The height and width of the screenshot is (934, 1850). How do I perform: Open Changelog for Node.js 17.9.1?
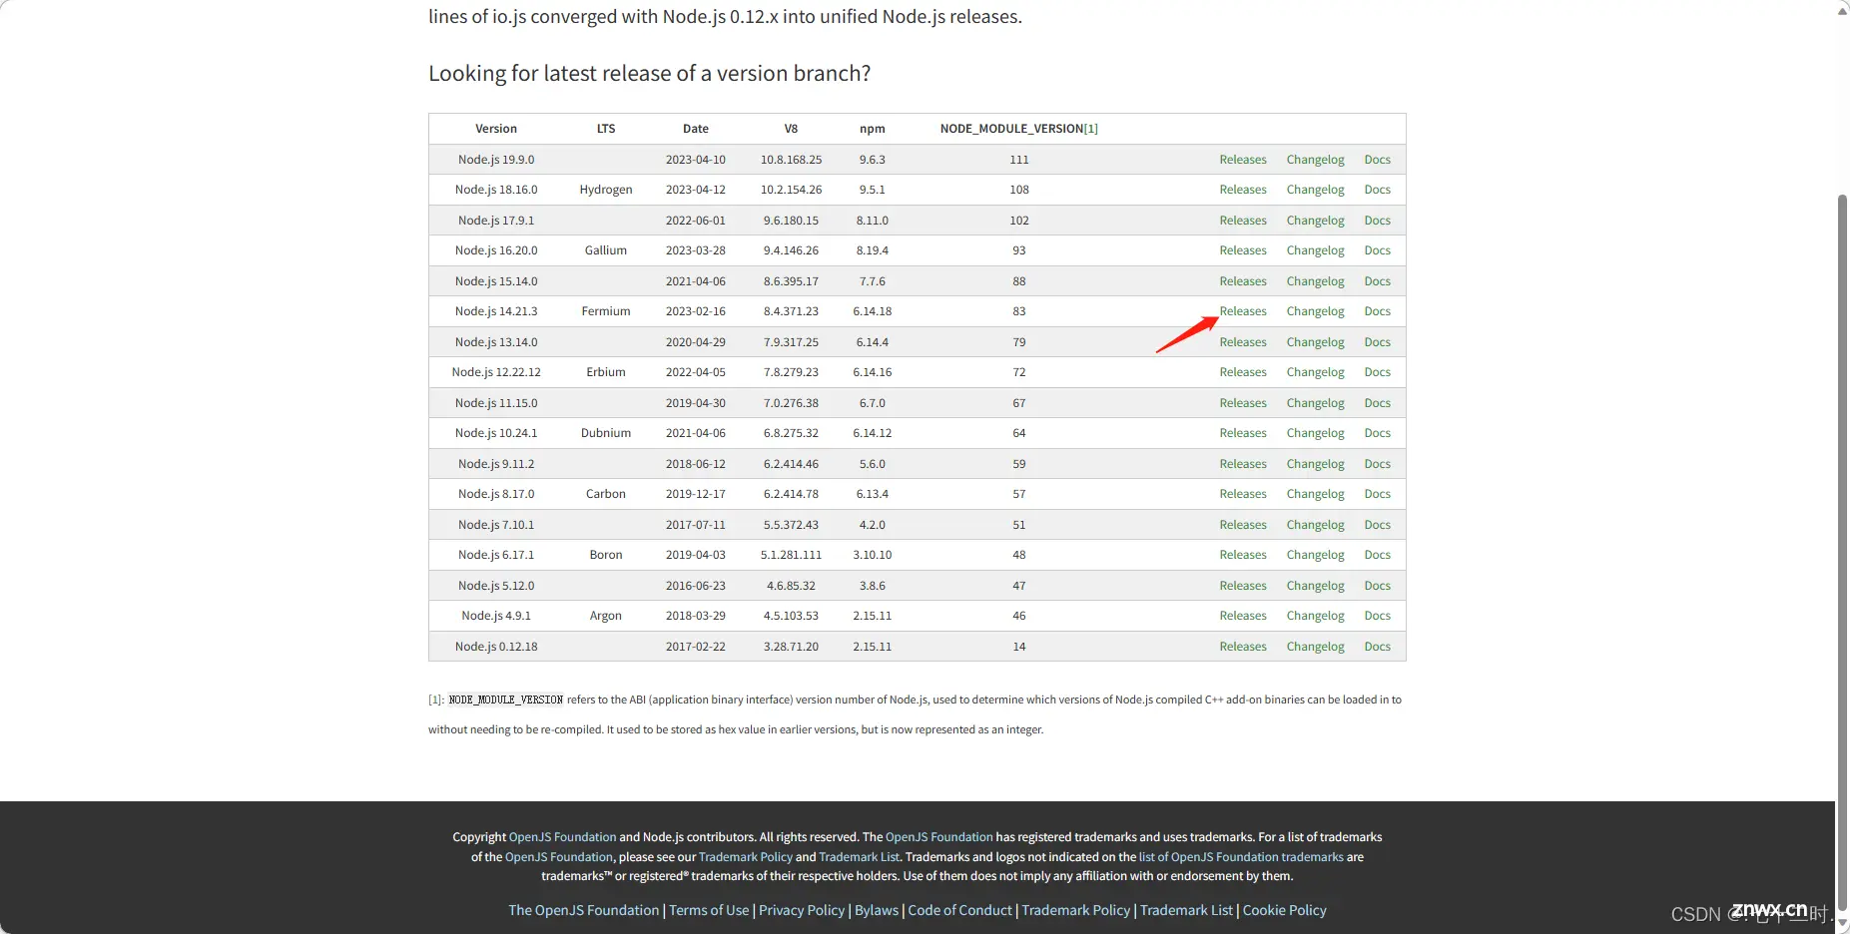click(1315, 221)
